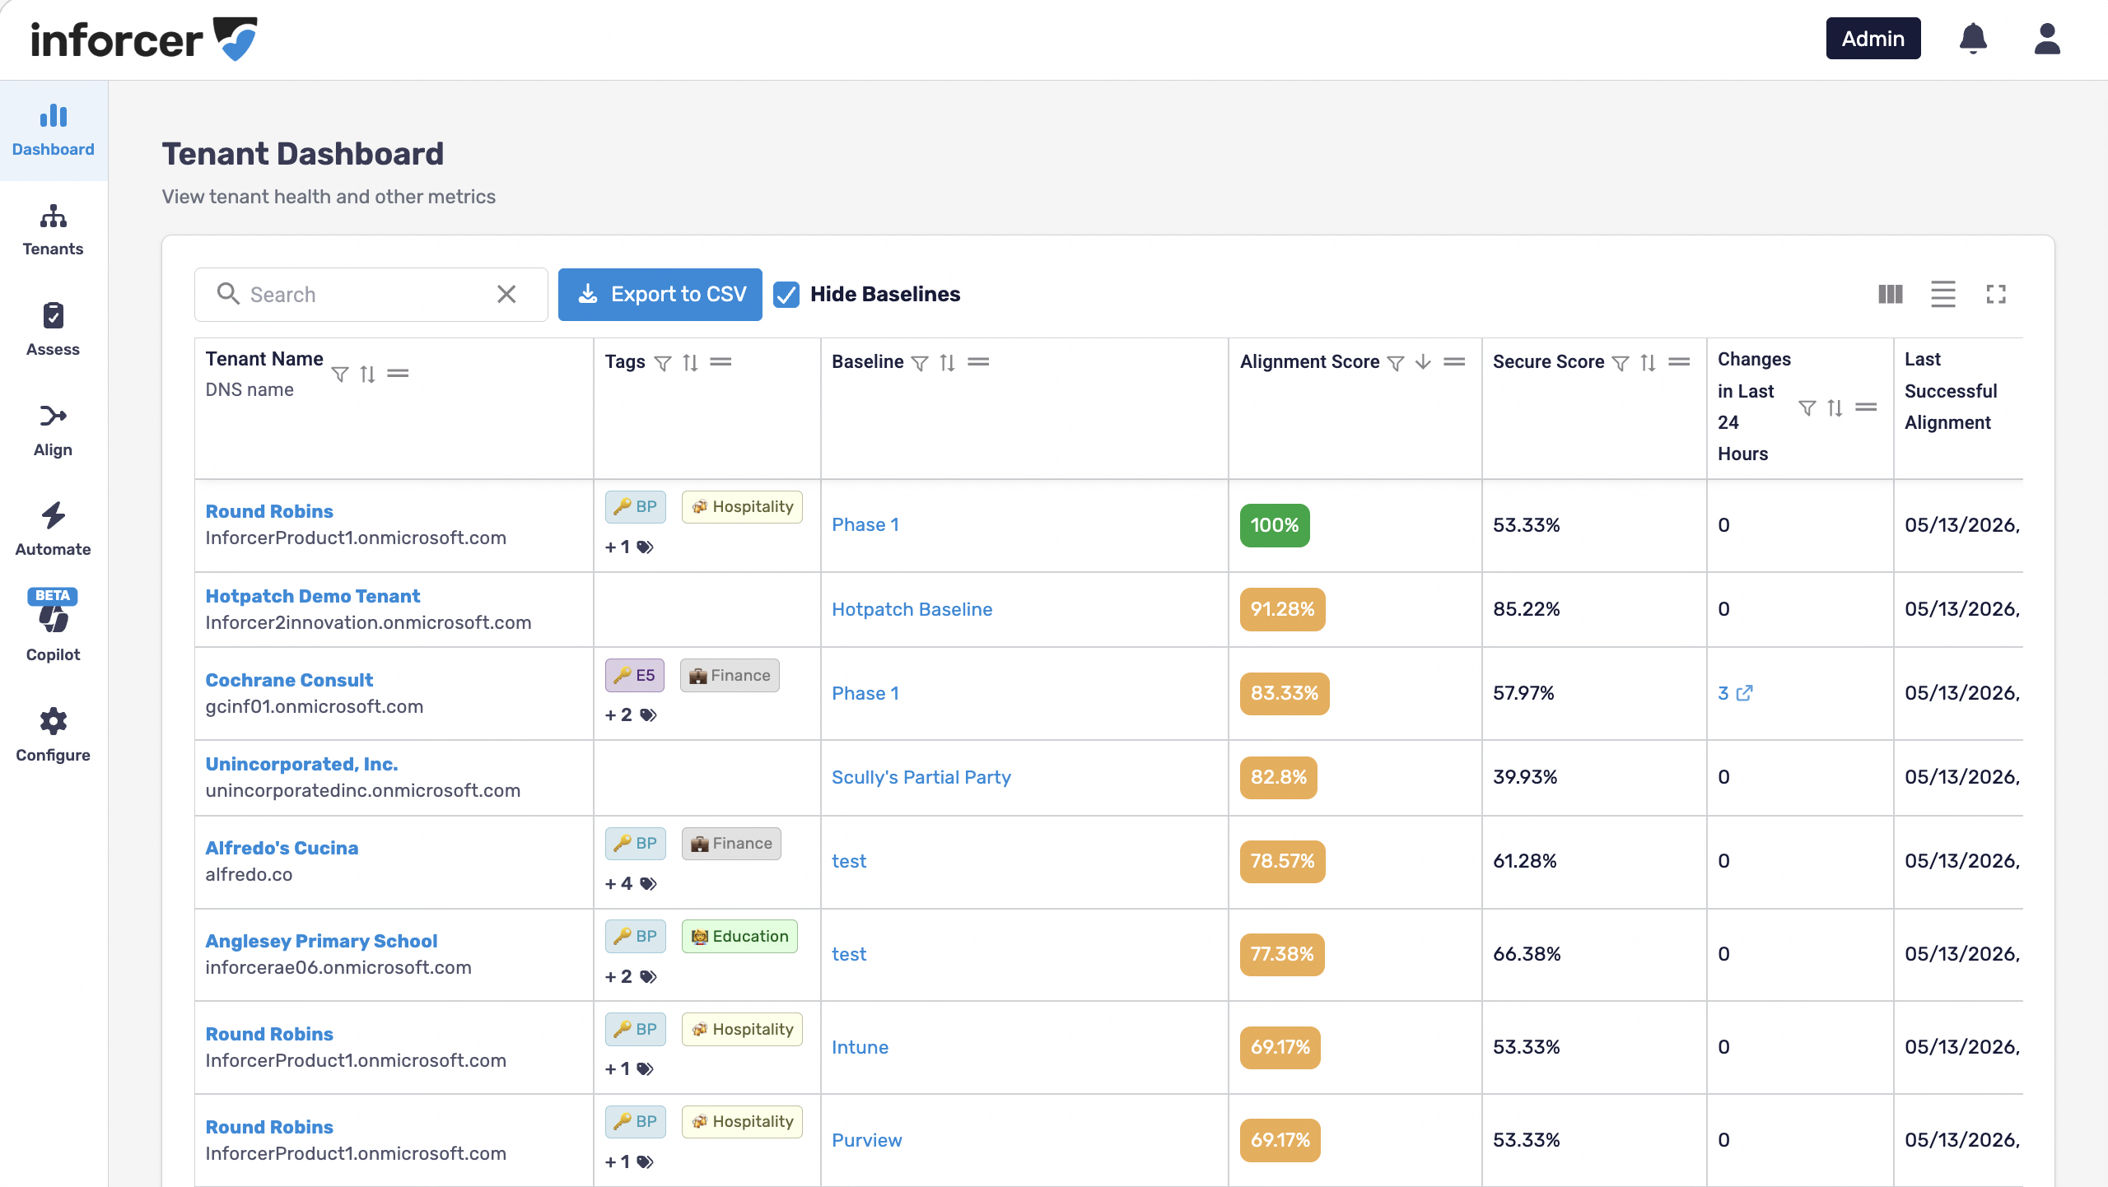This screenshot has height=1187, width=2108.
Task: Filter the Secure Score column
Action: click(1621, 363)
